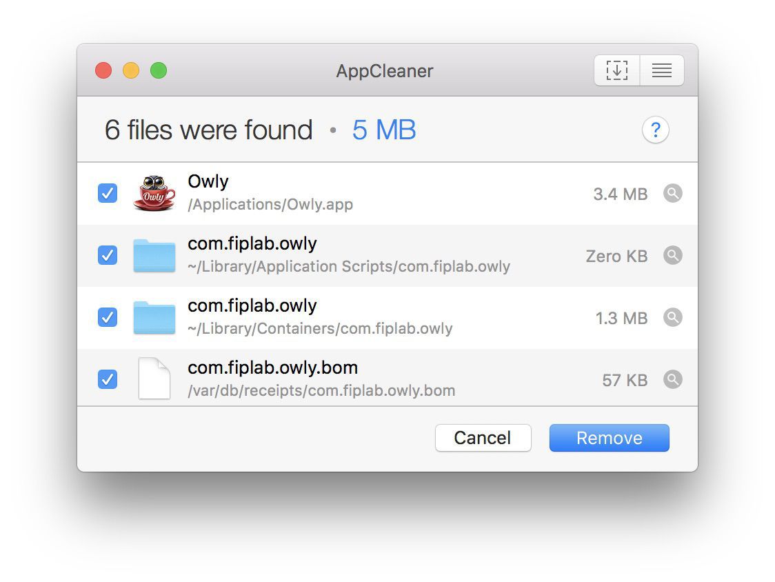Uncheck the Application Scripts com.fiplab.owly checkbox
The height and width of the screenshot is (582, 775).
[108, 256]
